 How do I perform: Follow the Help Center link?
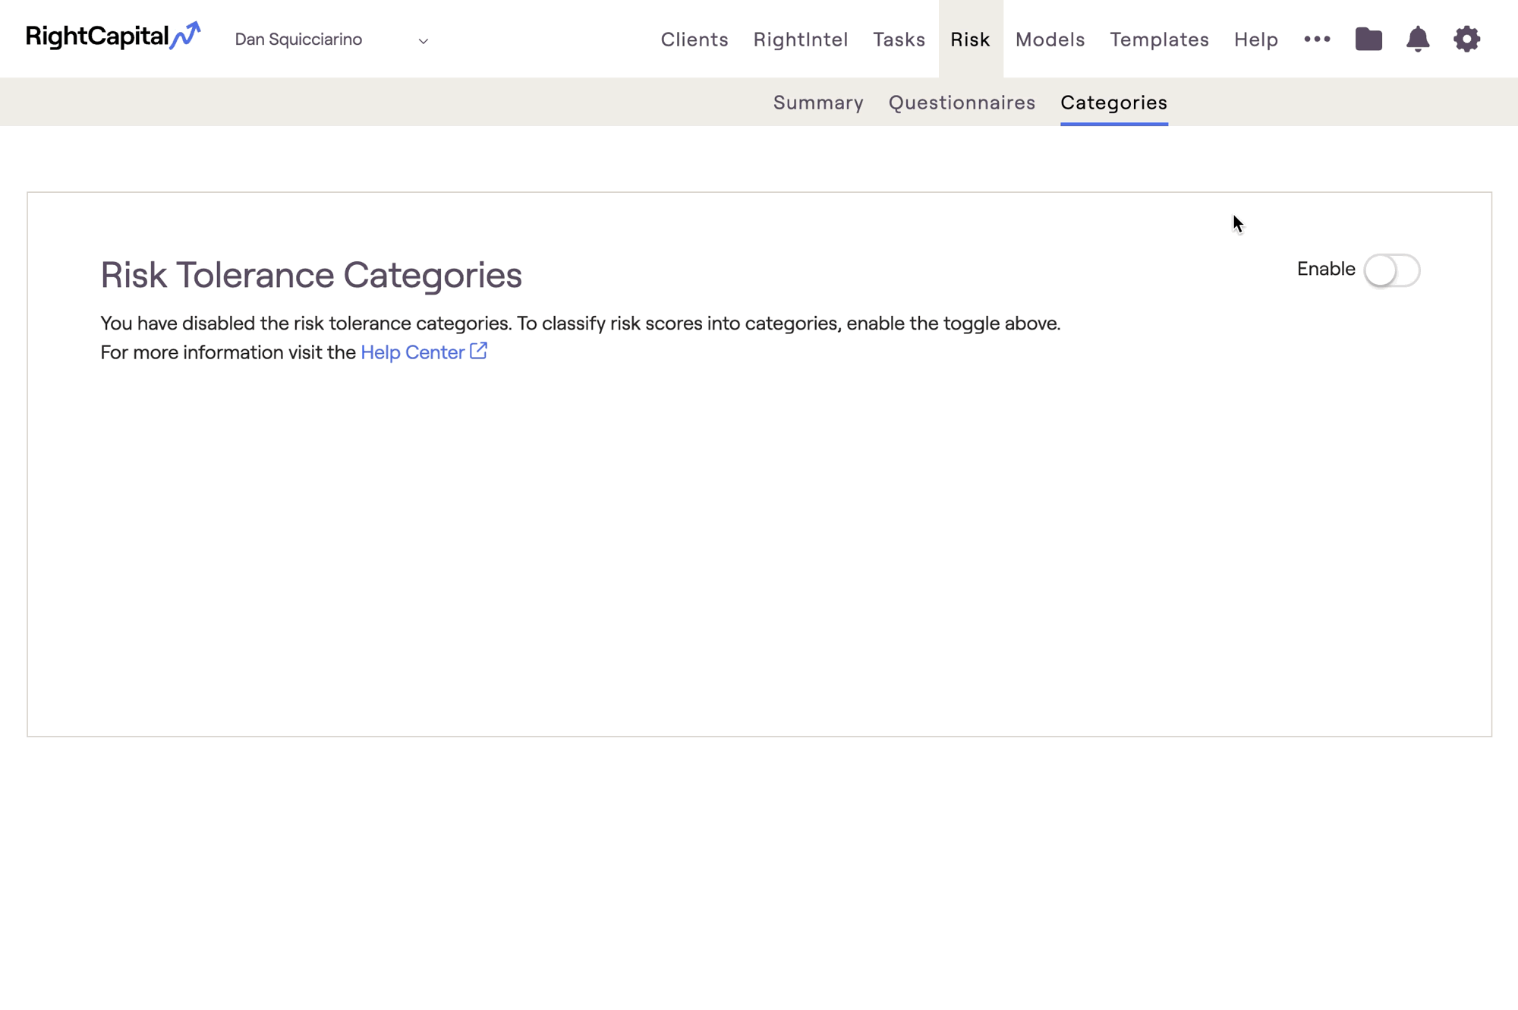pos(412,352)
